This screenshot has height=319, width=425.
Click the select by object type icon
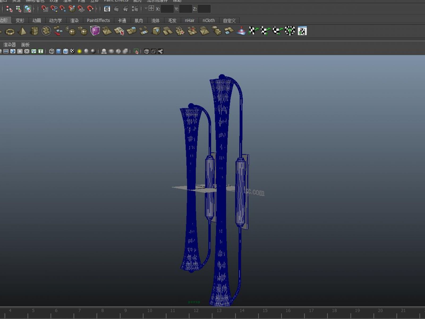pyautogui.click(x=18, y=9)
